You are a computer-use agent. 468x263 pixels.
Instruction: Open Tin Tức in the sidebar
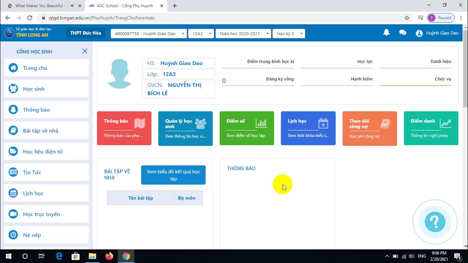[46, 172]
